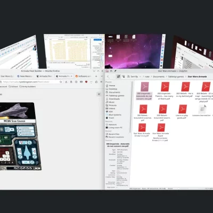Screen dimensions: 213x213
Task: Bookmark this page with the Firefox star icon
Action: tap(61, 82)
